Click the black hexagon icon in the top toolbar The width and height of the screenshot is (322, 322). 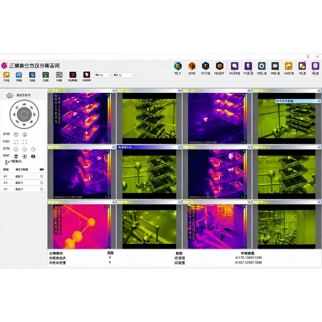219,66
